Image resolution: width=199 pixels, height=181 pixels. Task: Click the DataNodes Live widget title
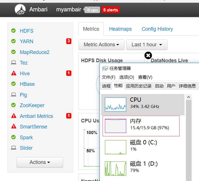tap(169, 60)
